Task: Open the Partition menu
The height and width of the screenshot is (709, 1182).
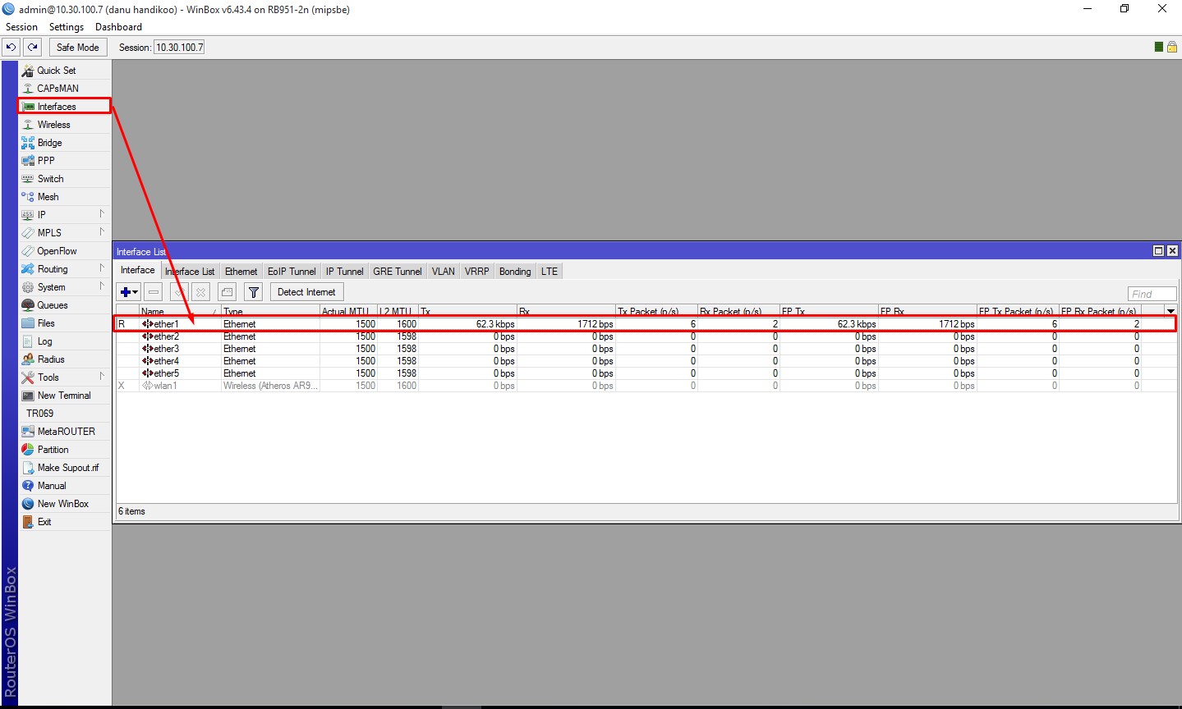Action: tap(64, 450)
